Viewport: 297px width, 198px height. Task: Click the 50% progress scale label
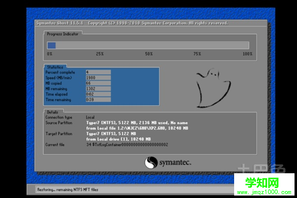[x=148, y=54]
